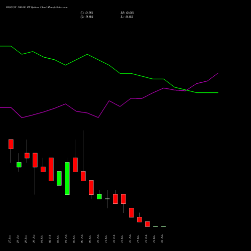Click the 20 Feb date label
This screenshot has width=251, height=251.
(162, 239)
